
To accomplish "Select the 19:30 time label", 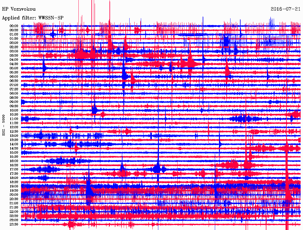I will 14,190.
